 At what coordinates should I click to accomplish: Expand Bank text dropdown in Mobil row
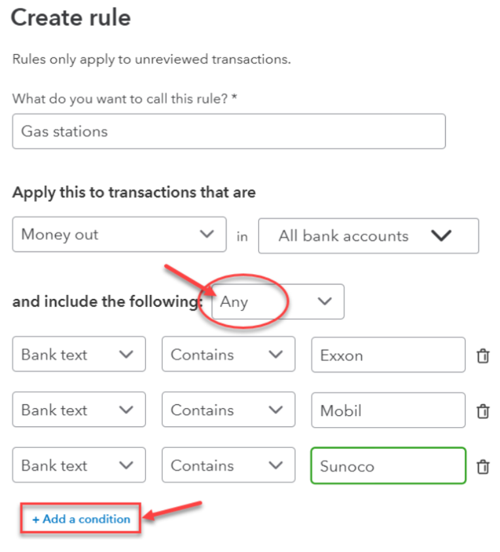click(79, 409)
